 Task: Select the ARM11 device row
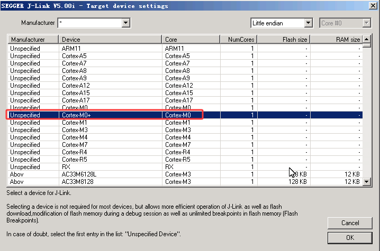(185, 49)
